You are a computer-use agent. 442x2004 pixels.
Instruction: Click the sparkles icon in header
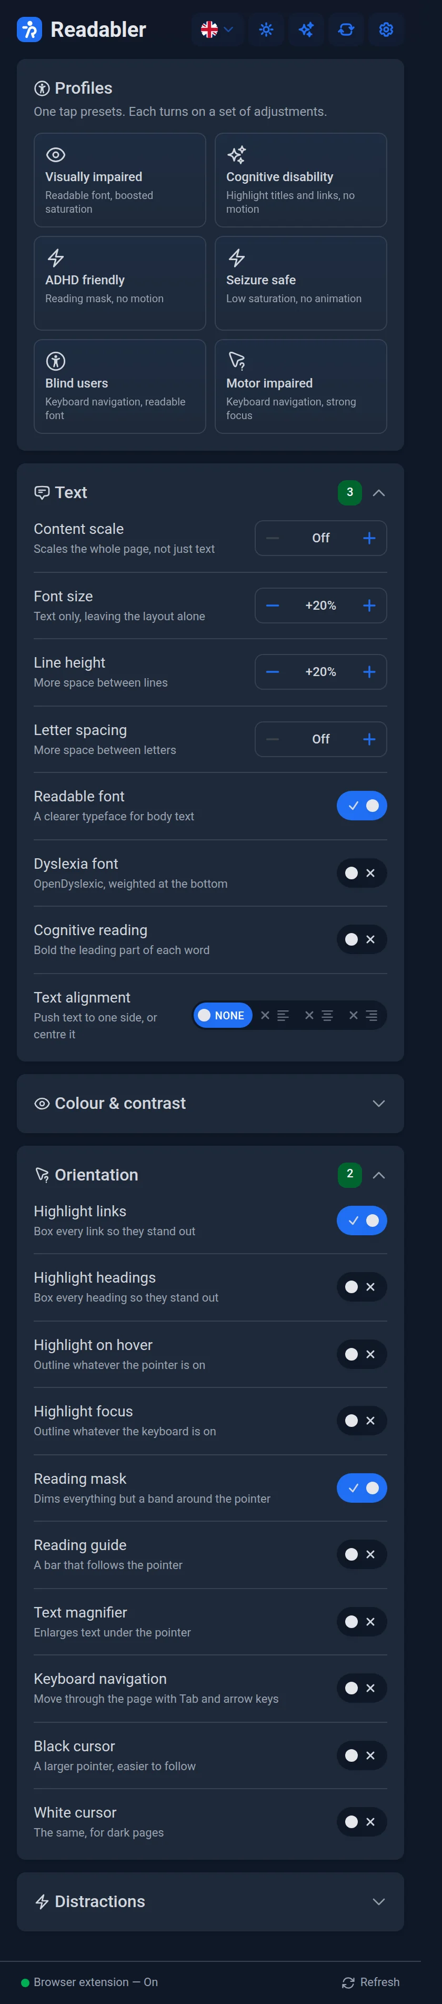tap(306, 29)
